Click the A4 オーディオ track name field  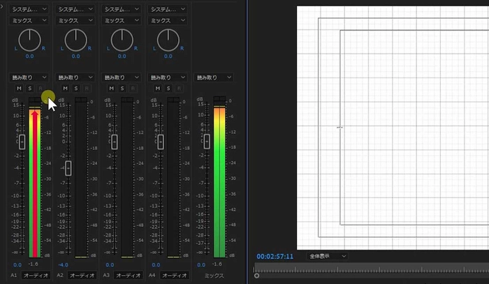pos(175,276)
